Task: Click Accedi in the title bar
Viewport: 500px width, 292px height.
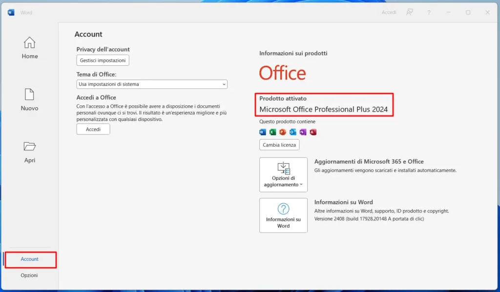Action: (x=389, y=12)
